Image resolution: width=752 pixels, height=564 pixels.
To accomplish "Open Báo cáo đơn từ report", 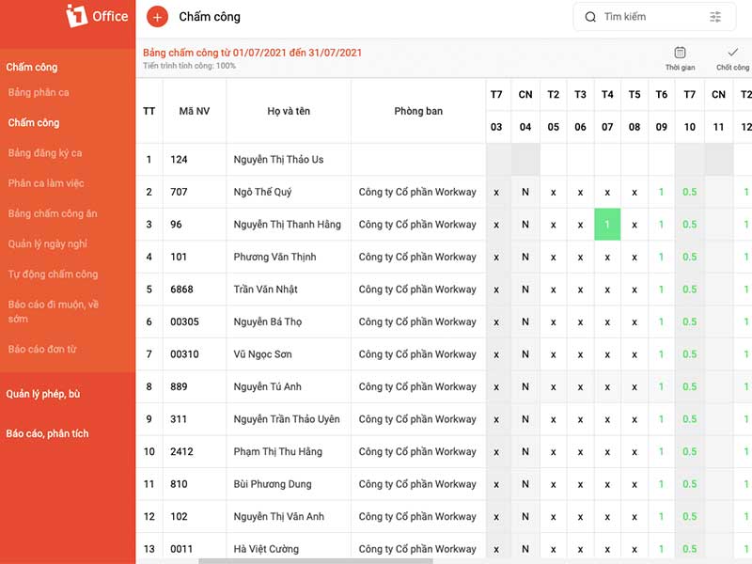I will pos(42,349).
